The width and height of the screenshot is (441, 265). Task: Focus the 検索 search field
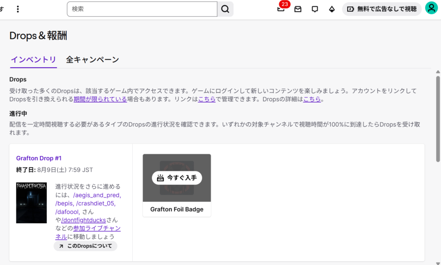(x=142, y=9)
